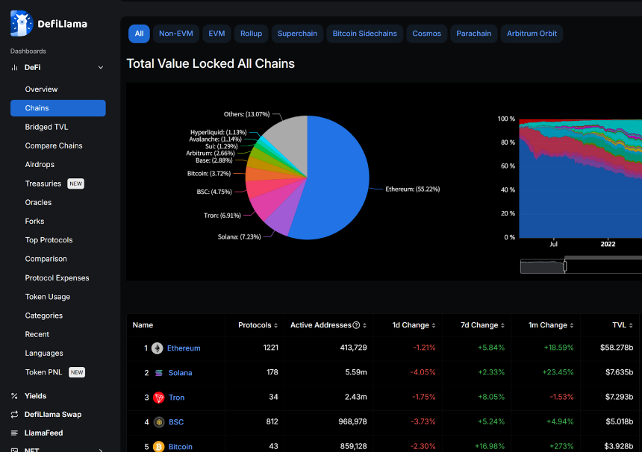Click the Tron: (6.91%) pie label
Image resolution: width=642 pixels, height=452 pixels.
[x=222, y=215]
